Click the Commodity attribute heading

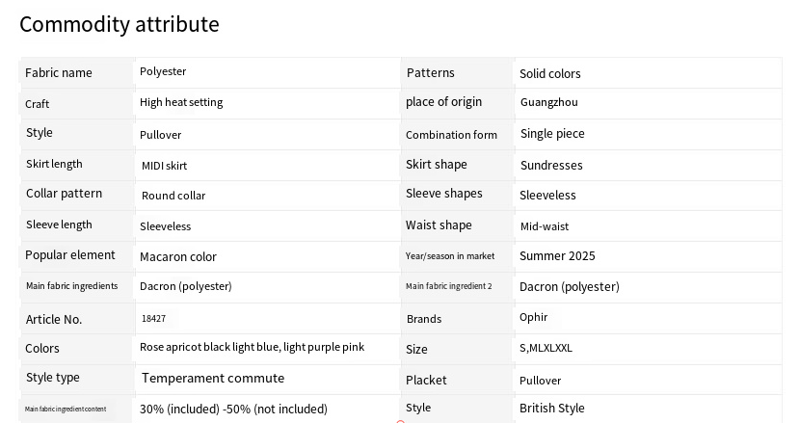(x=120, y=24)
